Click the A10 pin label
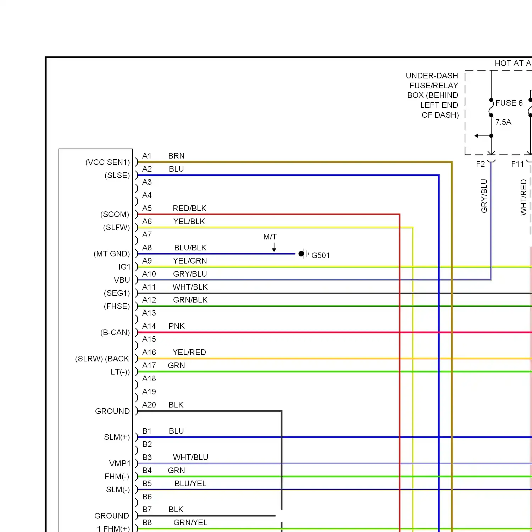The width and height of the screenshot is (532, 532). pyautogui.click(x=149, y=274)
